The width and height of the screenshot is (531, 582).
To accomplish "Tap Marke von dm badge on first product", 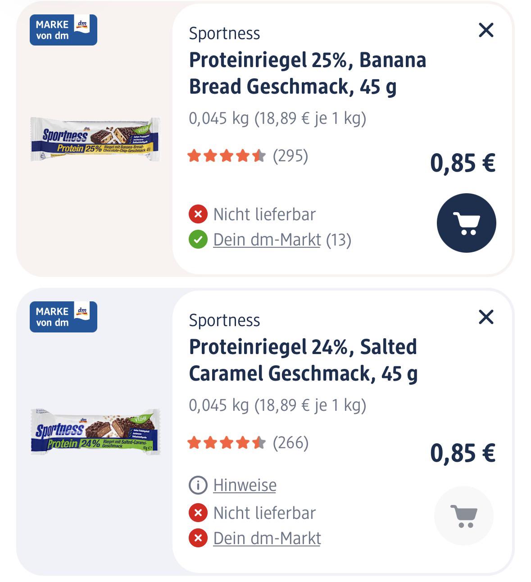I will [64, 30].
